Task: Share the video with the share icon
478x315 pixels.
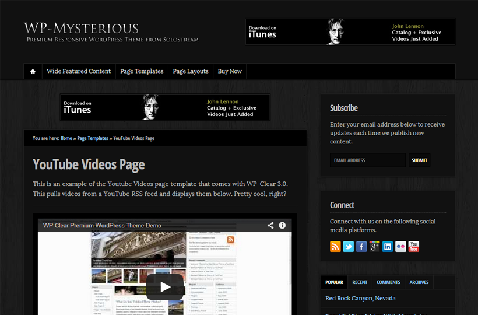Action: (270, 225)
